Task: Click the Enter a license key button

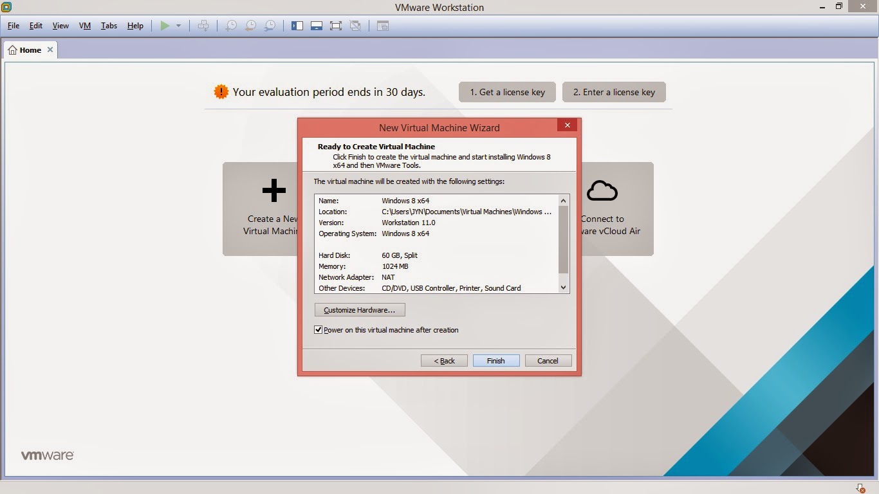Action: coord(613,92)
